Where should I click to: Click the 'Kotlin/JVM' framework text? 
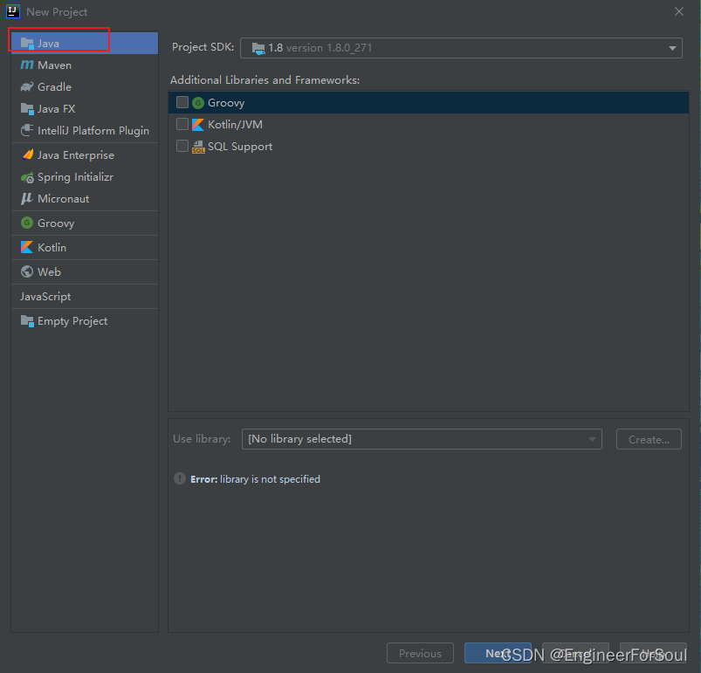235,124
